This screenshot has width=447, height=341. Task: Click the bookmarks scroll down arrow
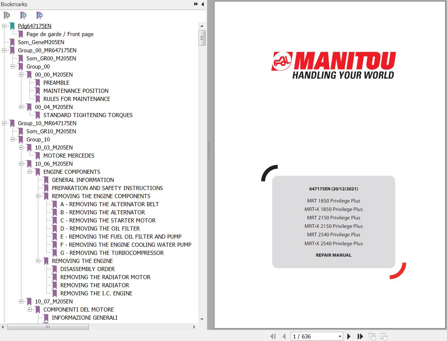pos(202,319)
